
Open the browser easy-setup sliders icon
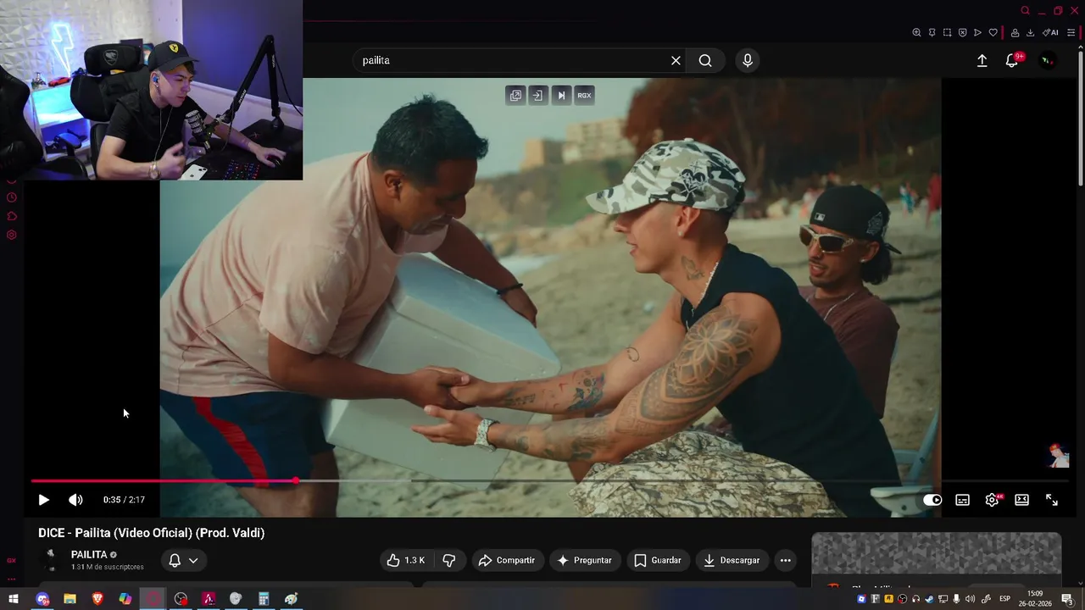[x=1071, y=33]
